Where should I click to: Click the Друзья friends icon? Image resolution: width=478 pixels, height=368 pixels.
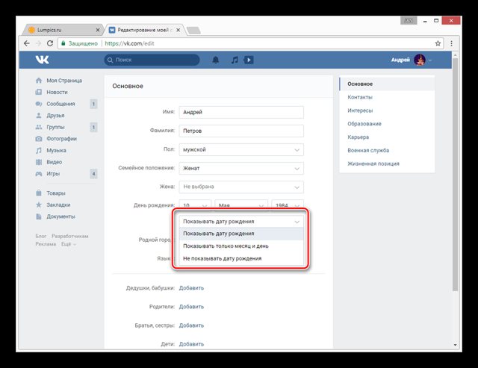tap(39, 116)
